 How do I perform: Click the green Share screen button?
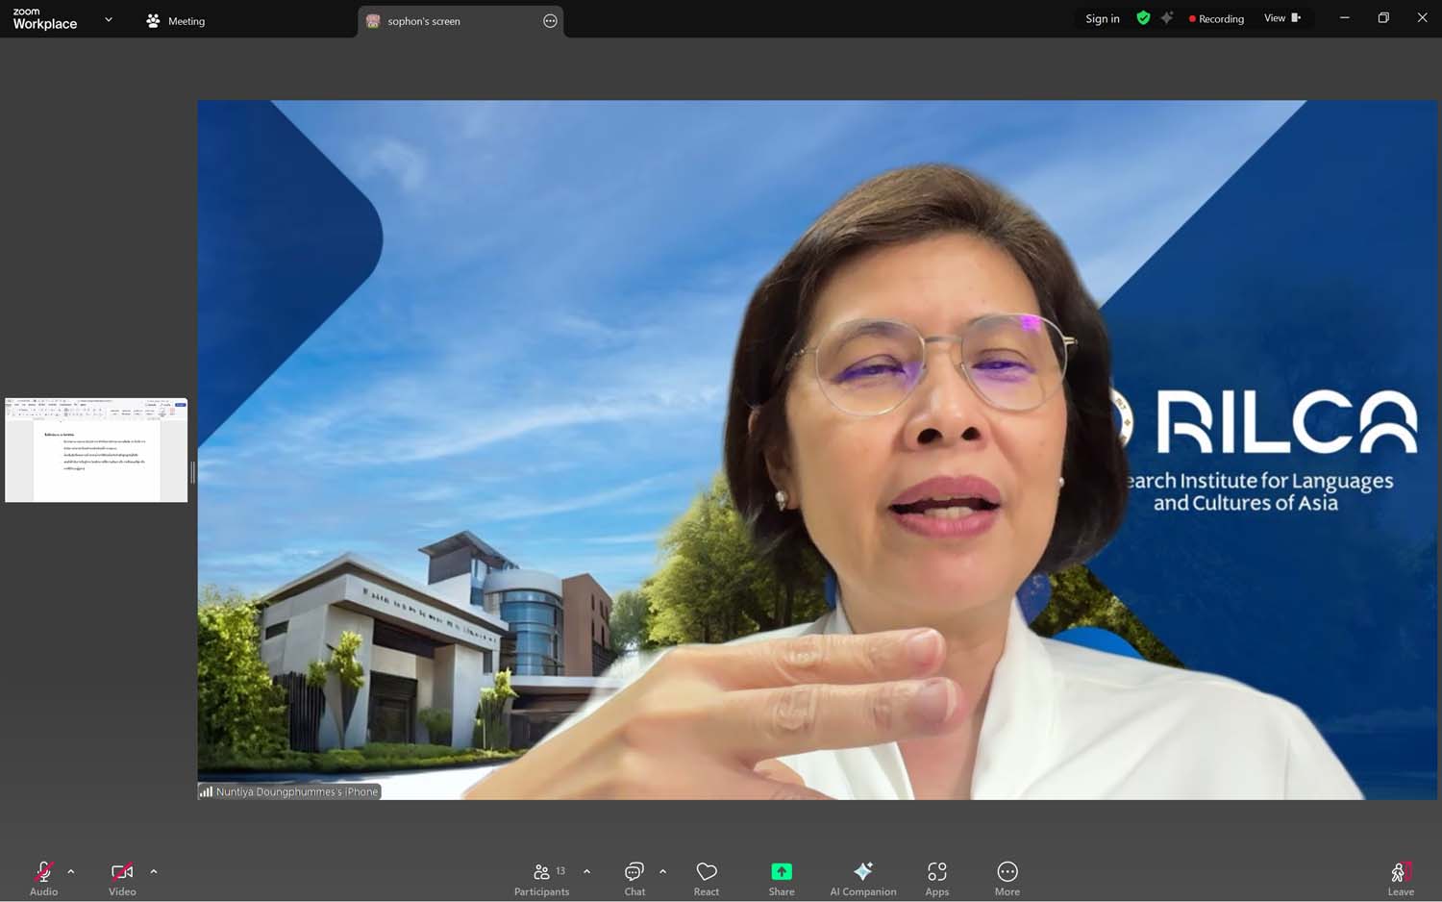(x=782, y=878)
